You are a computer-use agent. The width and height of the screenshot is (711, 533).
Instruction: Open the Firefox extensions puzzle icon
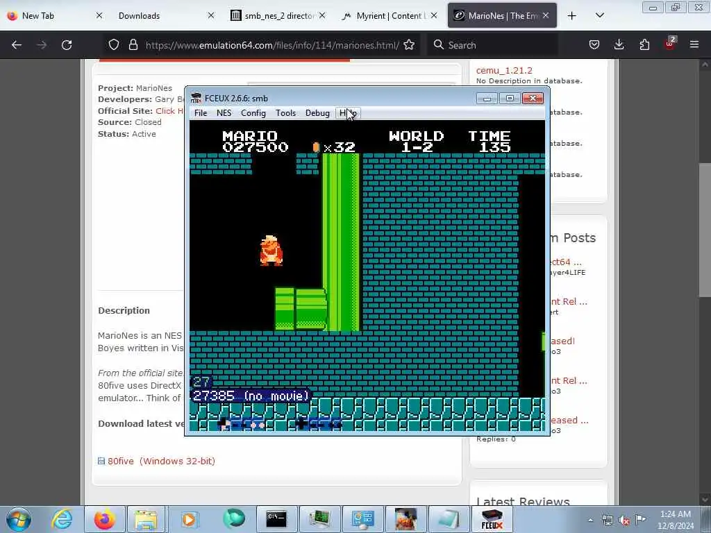[644, 44]
